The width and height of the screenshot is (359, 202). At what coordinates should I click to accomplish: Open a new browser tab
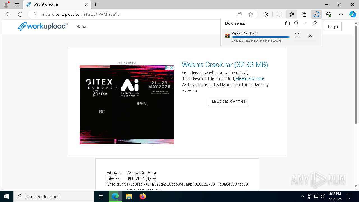point(96,4)
